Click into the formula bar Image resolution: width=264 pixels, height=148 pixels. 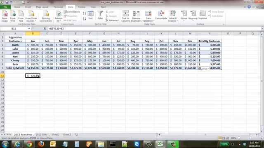pos(154,29)
